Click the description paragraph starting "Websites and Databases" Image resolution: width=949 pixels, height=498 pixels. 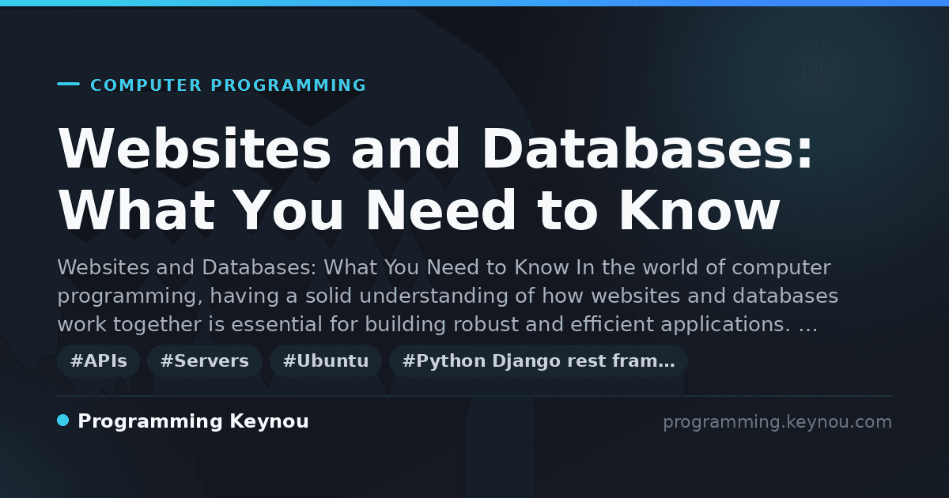coord(448,296)
